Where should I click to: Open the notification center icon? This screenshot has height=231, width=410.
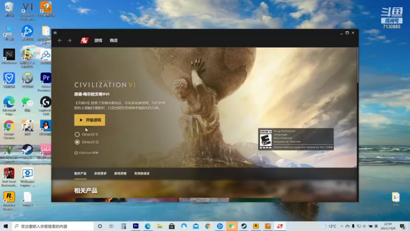tap(402, 226)
